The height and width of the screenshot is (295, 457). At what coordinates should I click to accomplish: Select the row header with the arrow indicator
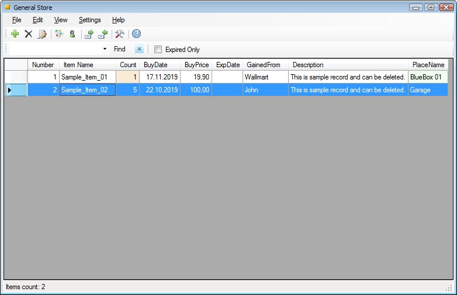pyautogui.click(x=16, y=90)
